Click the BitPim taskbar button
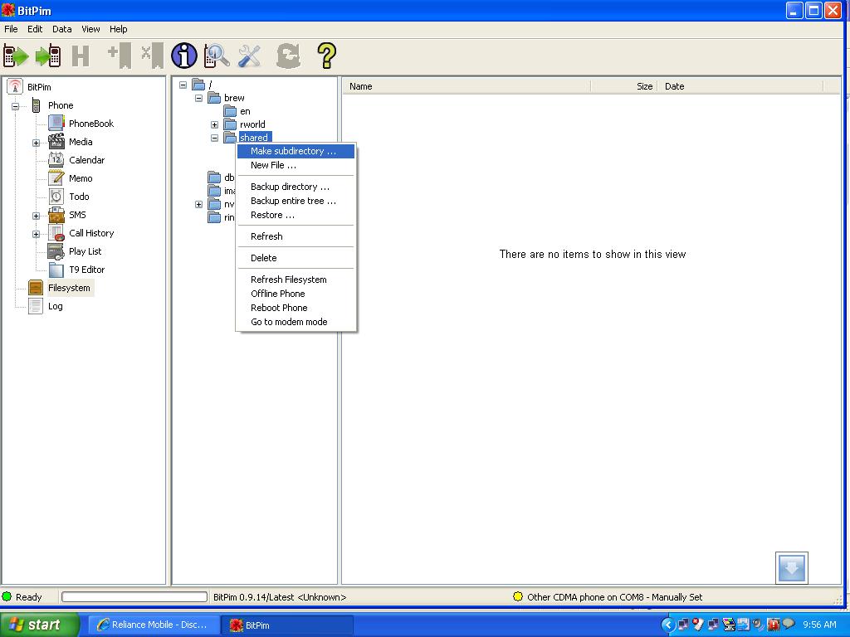The image size is (850, 637). click(x=288, y=625)
